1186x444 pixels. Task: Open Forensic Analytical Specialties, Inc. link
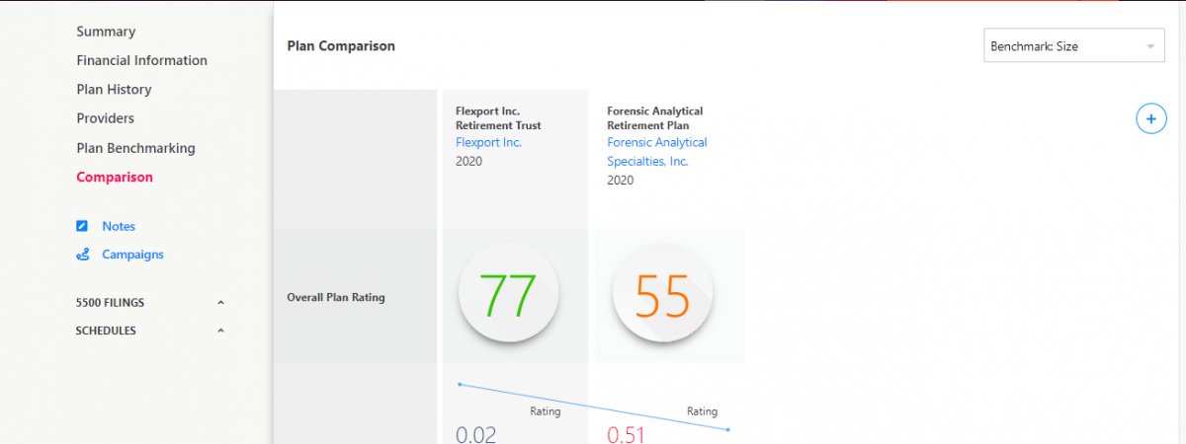coord(656,152)
